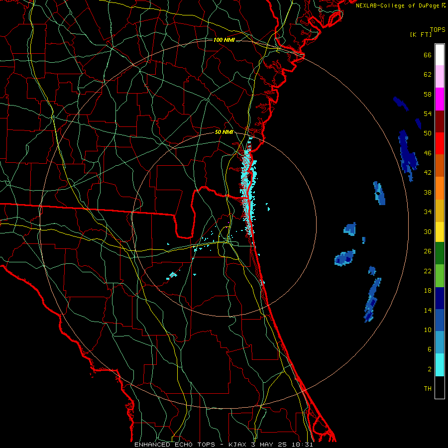
Task: Click the "KJAX" station identifier
Action: pyautogui.click(x=237, y=445)
